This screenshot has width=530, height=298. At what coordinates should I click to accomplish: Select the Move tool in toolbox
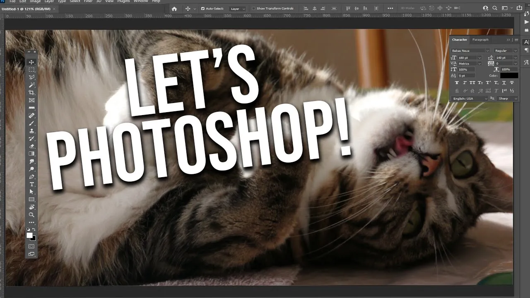pos(31,62)
